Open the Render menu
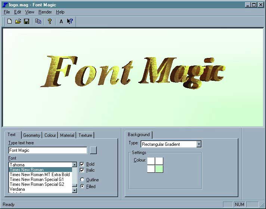 (x=45, y=12)
